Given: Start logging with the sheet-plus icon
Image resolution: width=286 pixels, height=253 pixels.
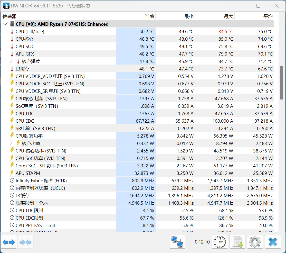Looking at the screenshot, I should pos(237,242).
